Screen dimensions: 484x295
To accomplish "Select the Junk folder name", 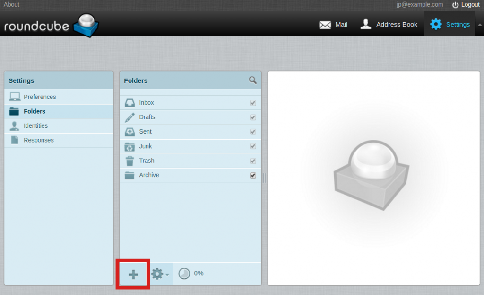I will click(146, 146).
